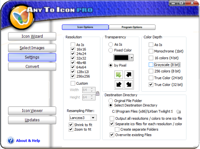Toggle the 128x128 resolution checkbox

73,72
